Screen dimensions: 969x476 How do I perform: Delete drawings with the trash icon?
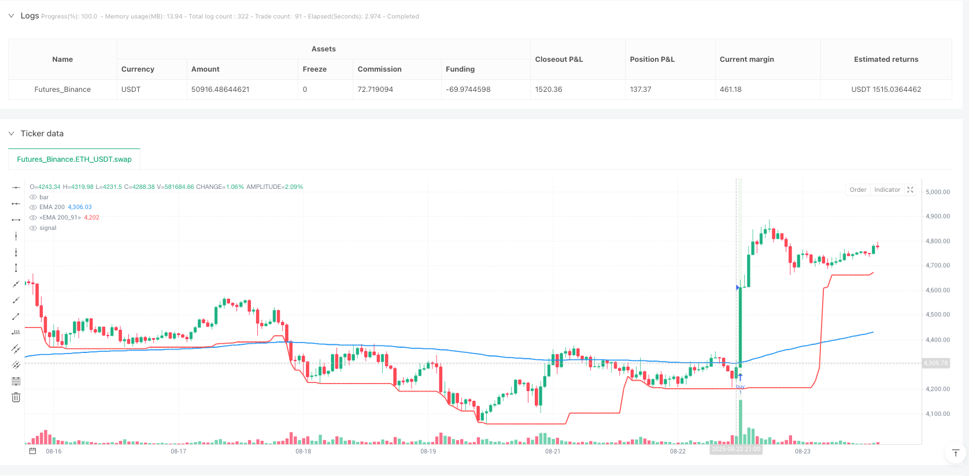16,397
